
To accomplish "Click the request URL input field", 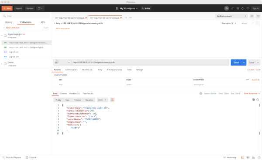I will tap(150, 63).
